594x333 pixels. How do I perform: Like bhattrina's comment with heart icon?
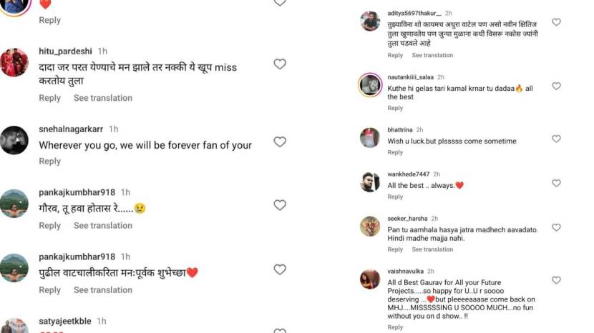click(x=556, y=139)
